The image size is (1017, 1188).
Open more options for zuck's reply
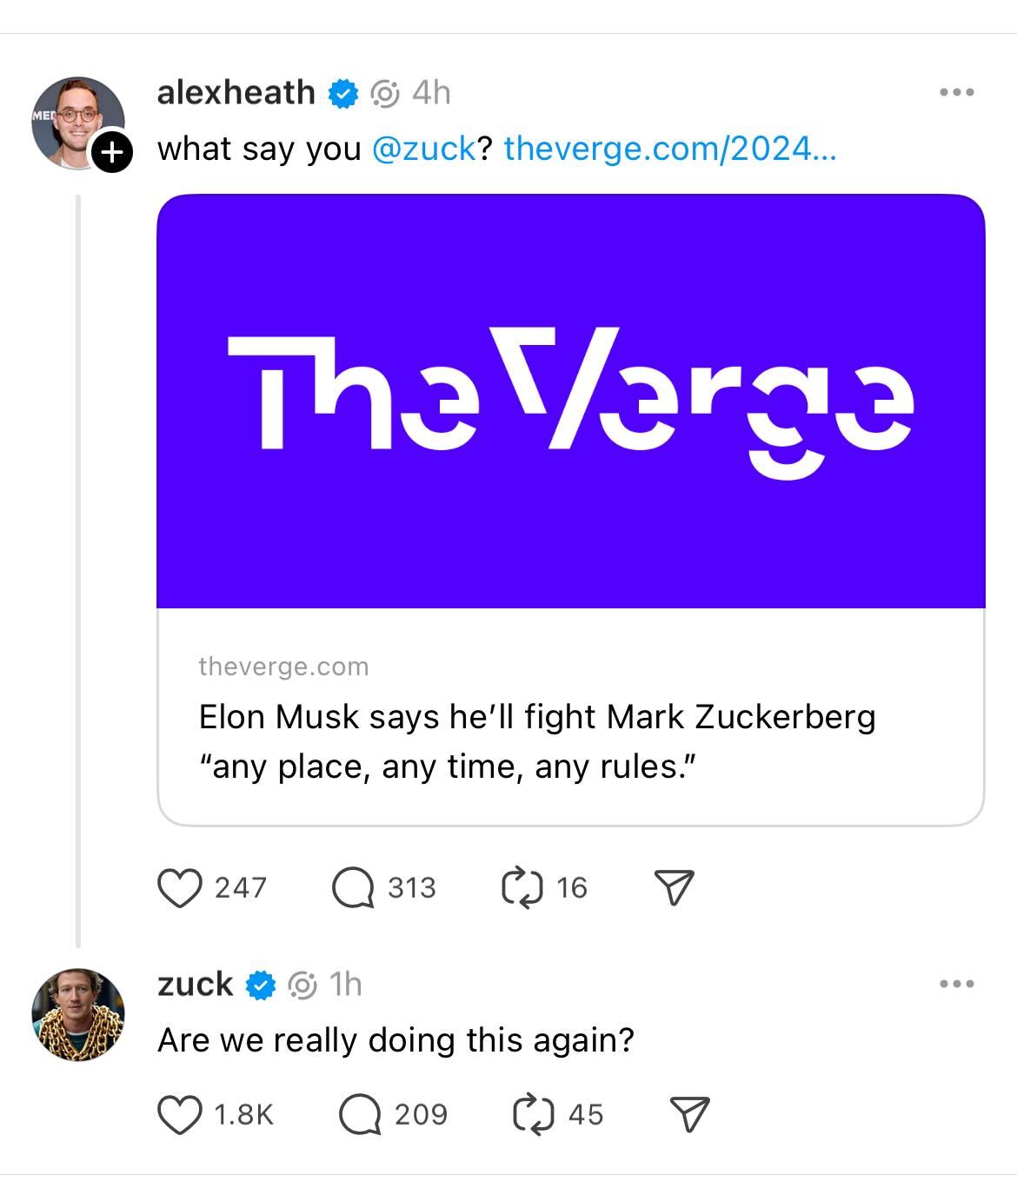click(957, 984)
